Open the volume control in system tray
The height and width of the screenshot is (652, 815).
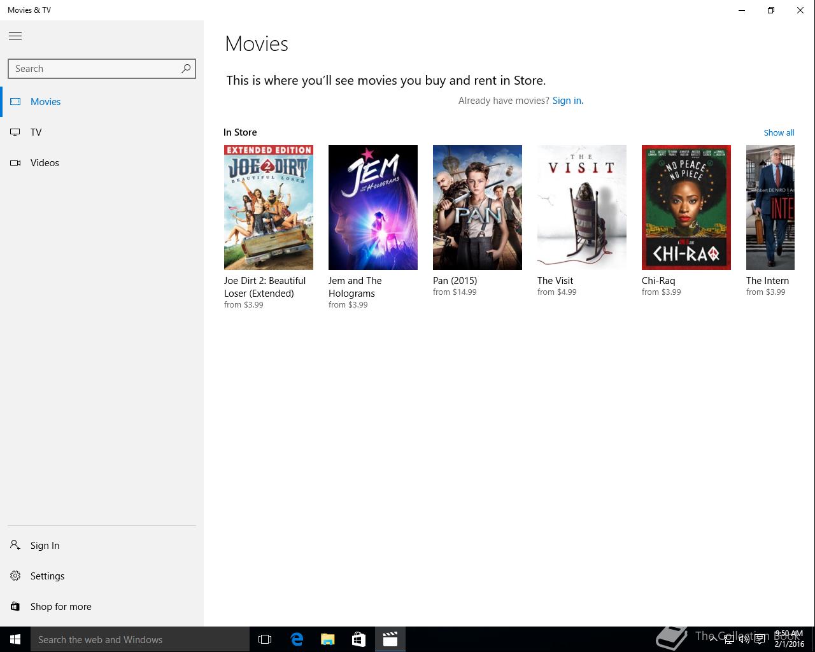(744, 639)
